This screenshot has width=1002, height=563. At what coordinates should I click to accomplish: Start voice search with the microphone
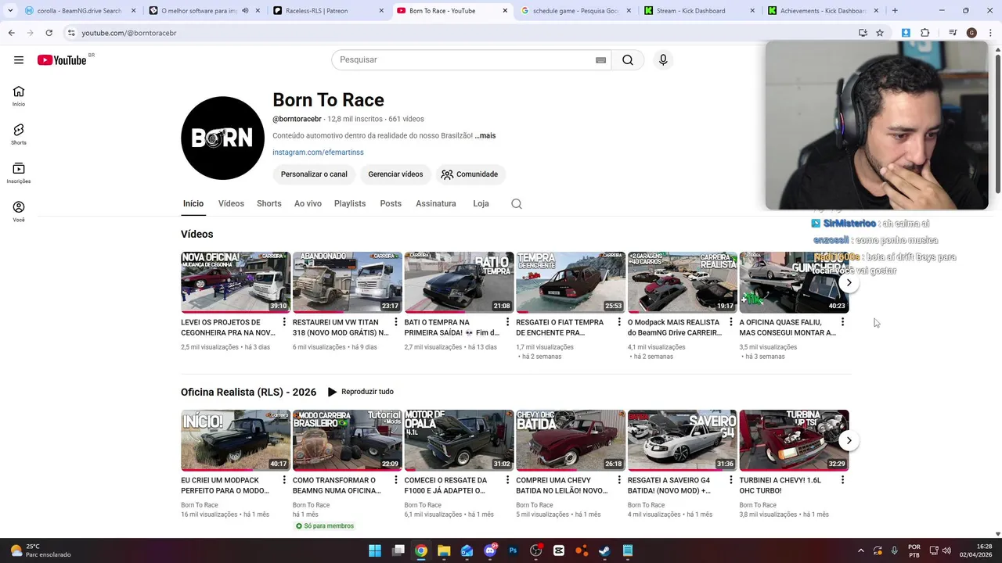click(x=663, y=60)
